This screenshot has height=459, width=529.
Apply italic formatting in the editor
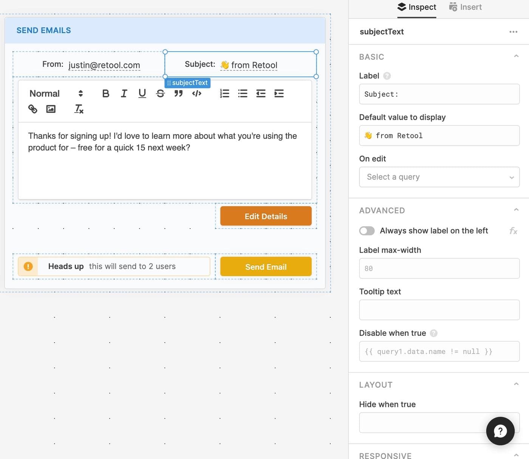[x=124, y=94]
